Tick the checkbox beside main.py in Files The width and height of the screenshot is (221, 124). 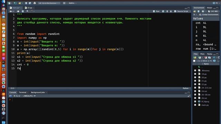(195, 105)
